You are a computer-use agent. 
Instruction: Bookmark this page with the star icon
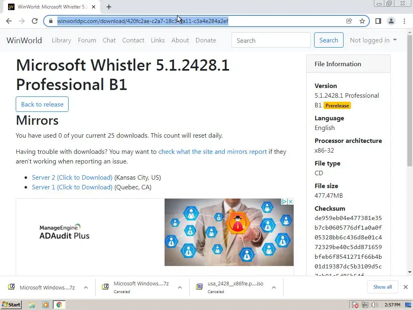(x=362, y=21)
